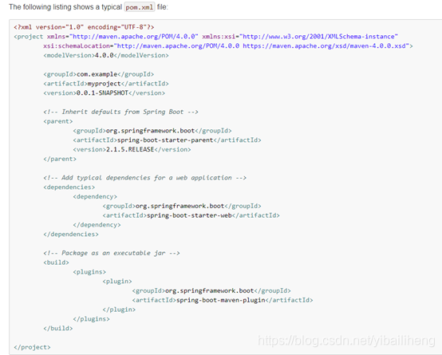Click the opening plugins tag
This screenshot has width=442, height=355.
[89, 272]
